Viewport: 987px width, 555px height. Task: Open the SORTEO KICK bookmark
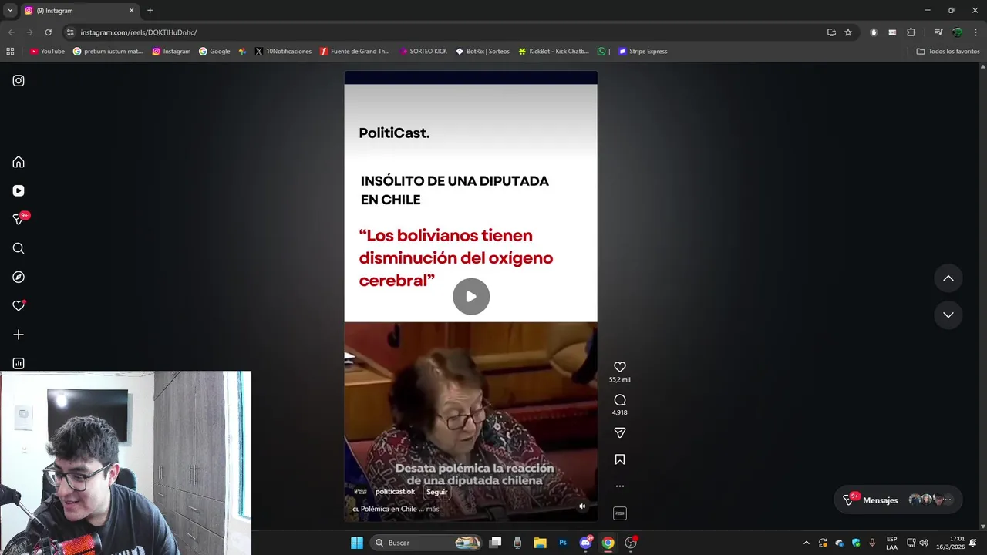point(423,52)
